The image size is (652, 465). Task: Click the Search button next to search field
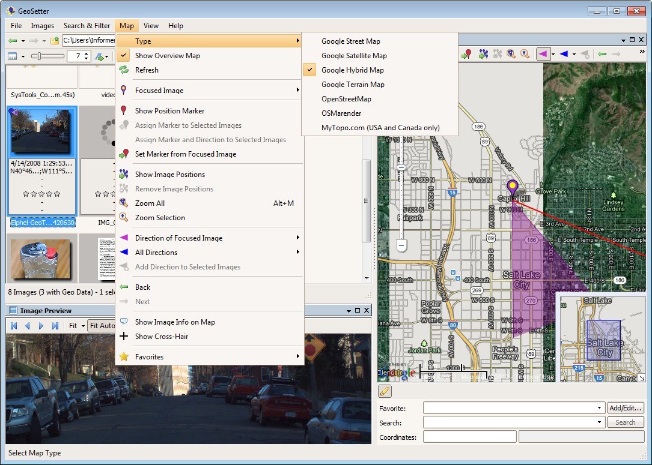coord(626,422)
